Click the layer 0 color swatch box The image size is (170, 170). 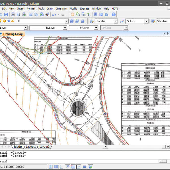tap(16, 21)
